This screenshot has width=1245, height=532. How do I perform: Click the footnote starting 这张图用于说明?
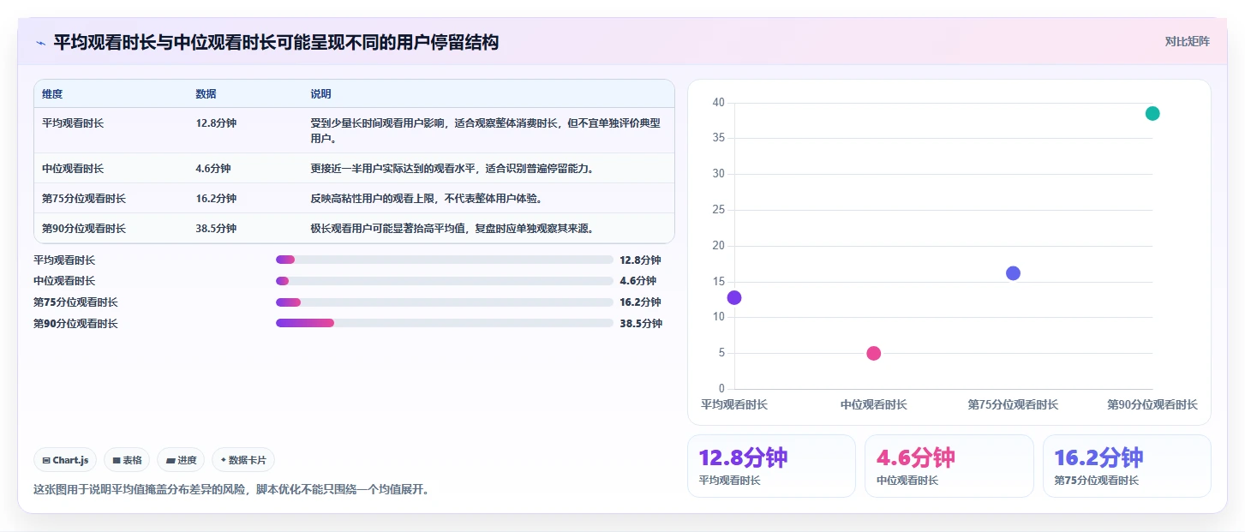[x=231, y=490]
